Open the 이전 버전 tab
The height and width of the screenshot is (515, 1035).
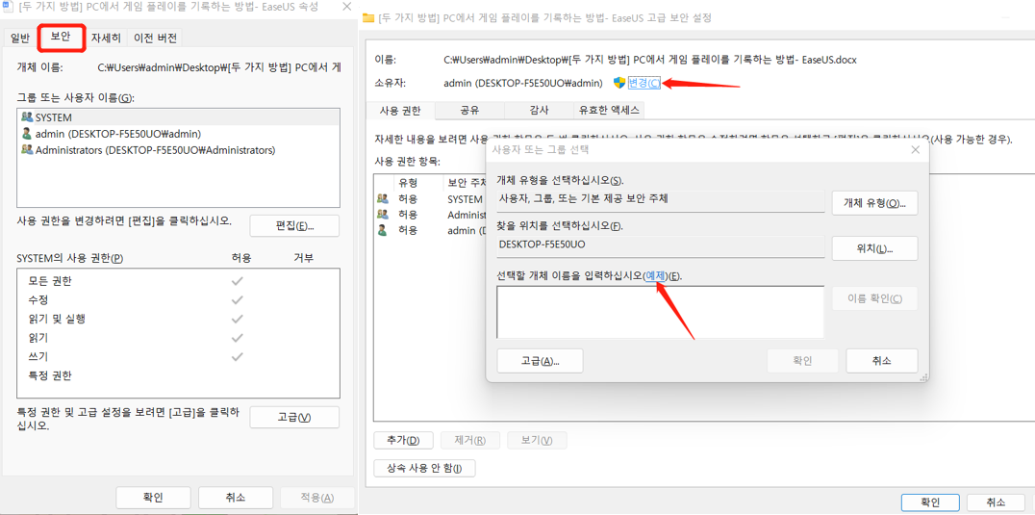[155, 38]
